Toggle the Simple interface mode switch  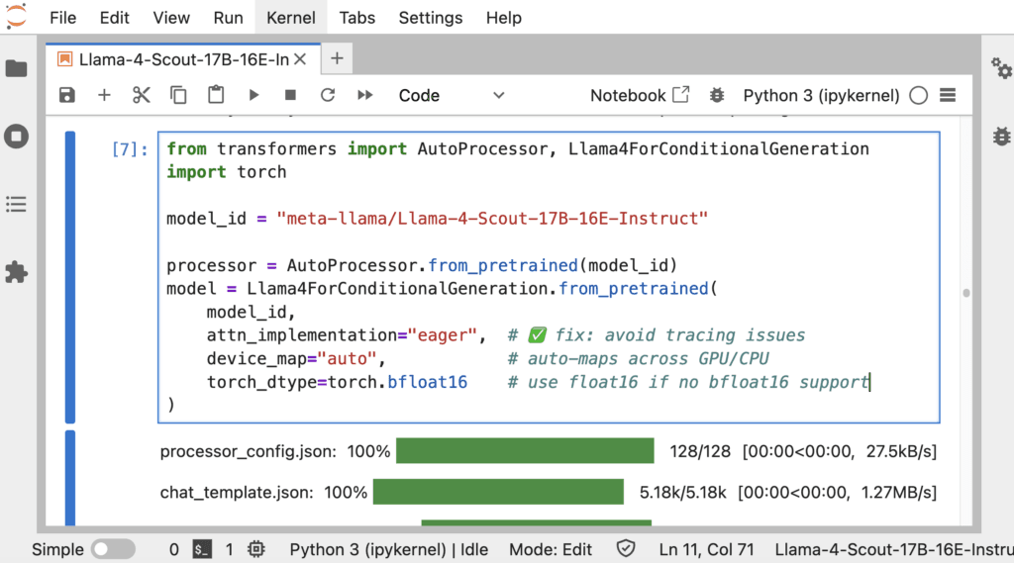113,549
